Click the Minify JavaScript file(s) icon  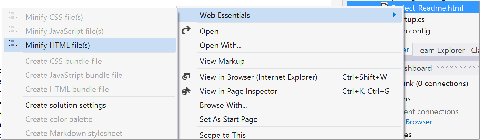tap(12, 31)
